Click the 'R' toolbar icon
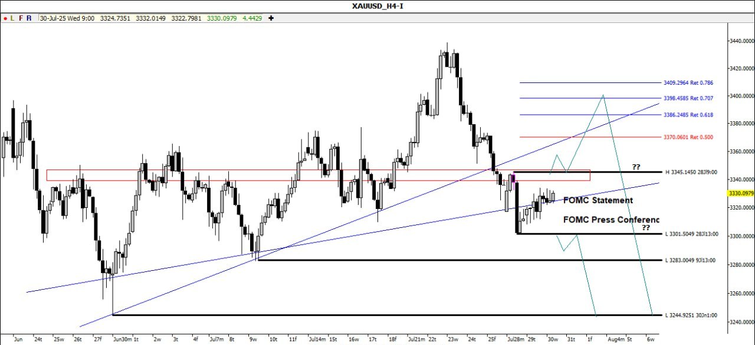The image size is (755, 345). click(x=29, y=18)
